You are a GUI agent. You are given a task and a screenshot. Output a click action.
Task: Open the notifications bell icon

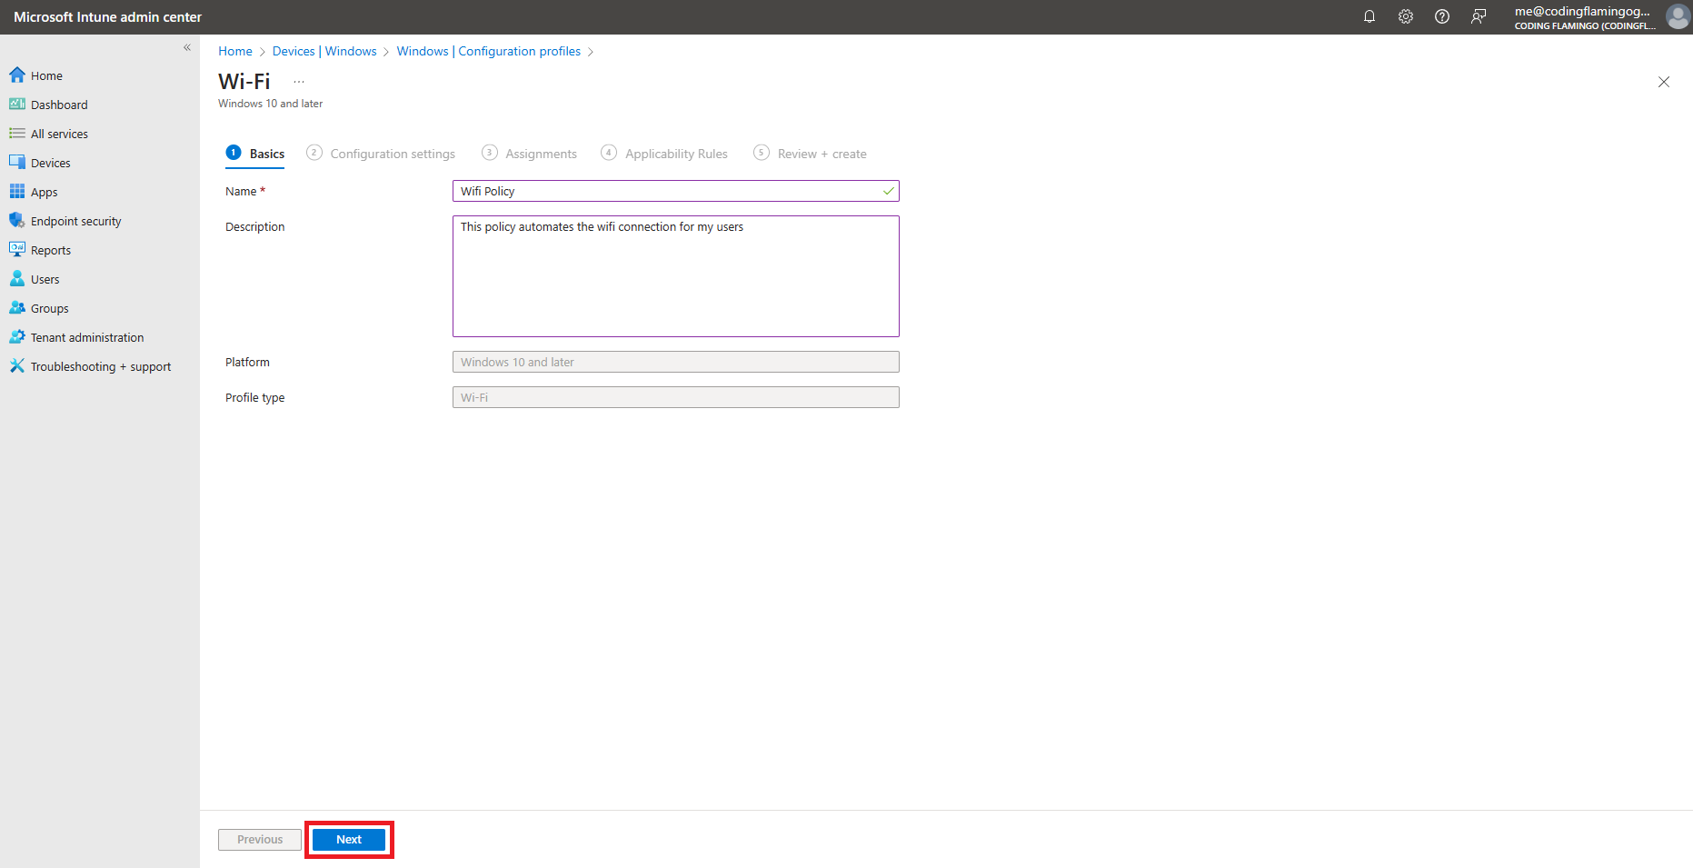tap(1369, 16)
